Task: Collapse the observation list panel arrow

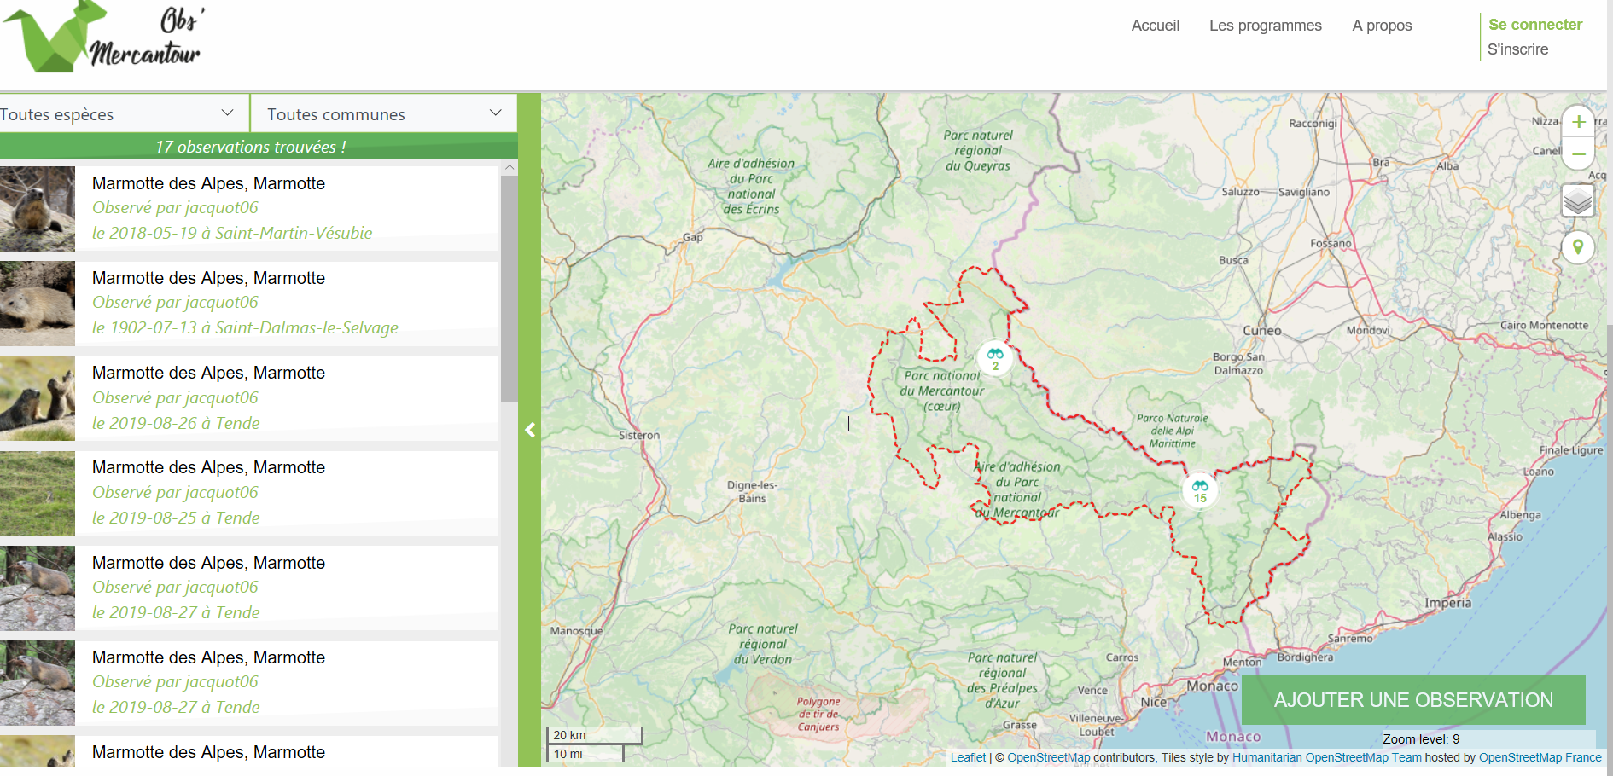Action: 530,430
